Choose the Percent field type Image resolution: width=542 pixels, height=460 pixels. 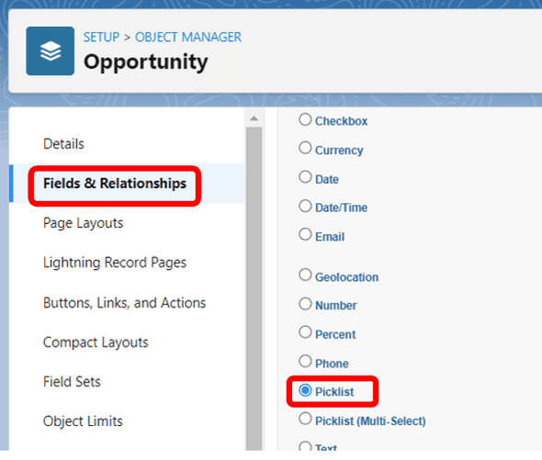tap(305, 332)
